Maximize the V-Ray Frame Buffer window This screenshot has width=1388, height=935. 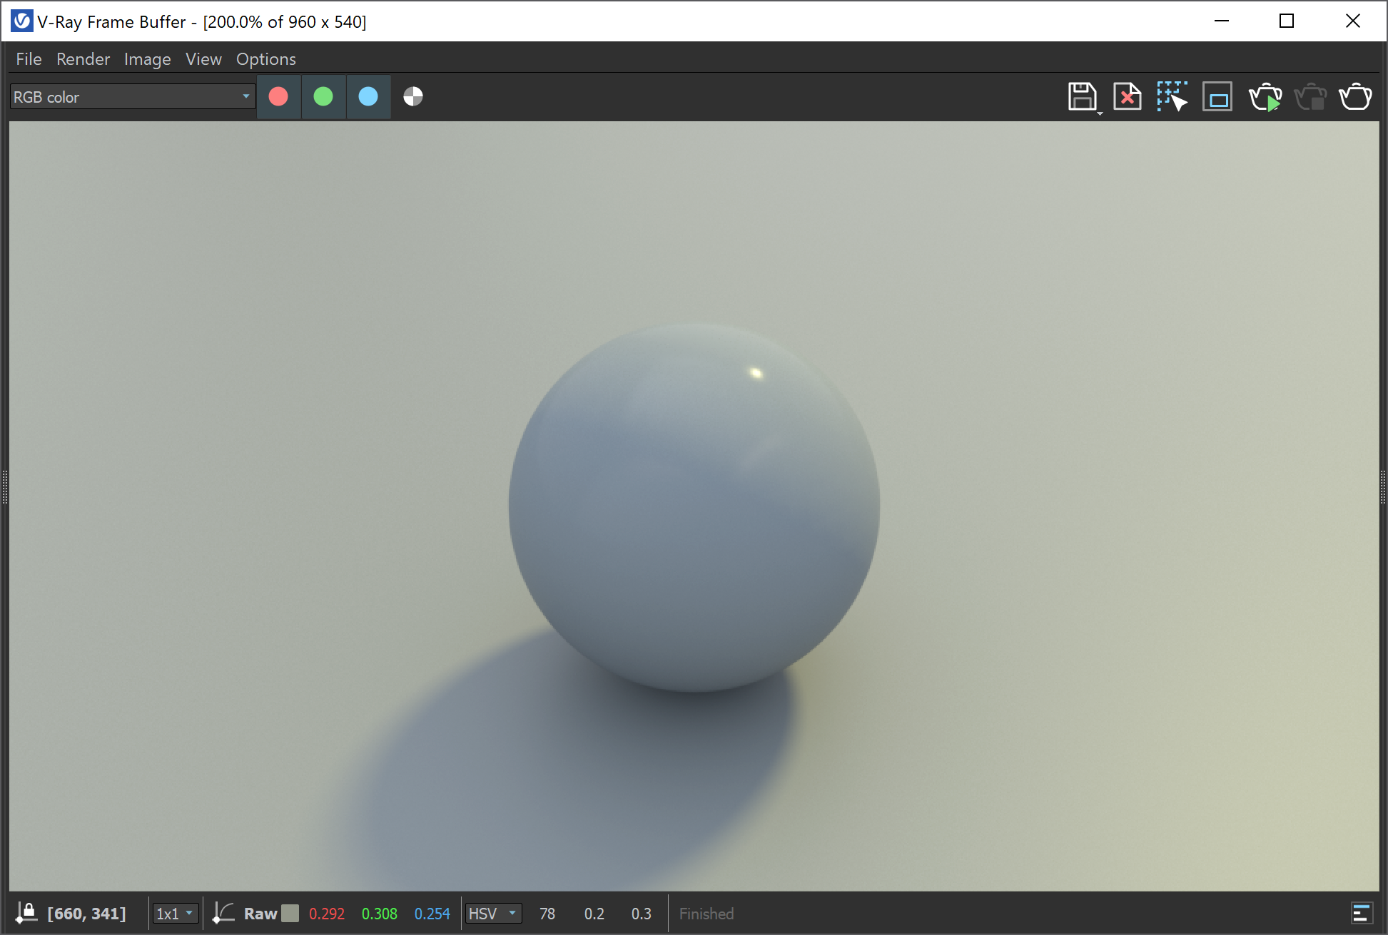click(1287, 21)
